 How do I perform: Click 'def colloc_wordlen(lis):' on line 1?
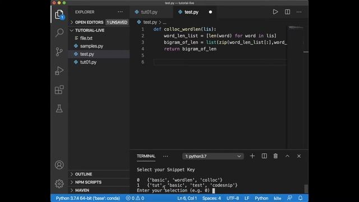pyautogui.click(x=185, y=29)
